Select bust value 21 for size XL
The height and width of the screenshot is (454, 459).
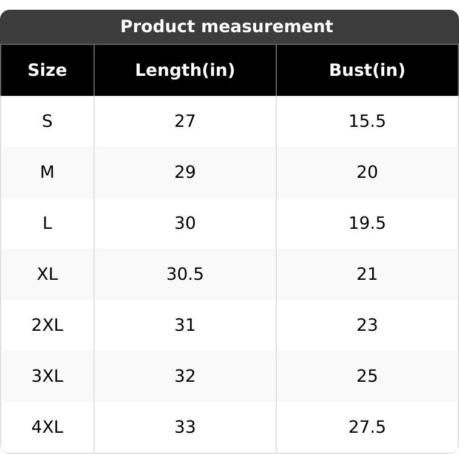point(367,274)
